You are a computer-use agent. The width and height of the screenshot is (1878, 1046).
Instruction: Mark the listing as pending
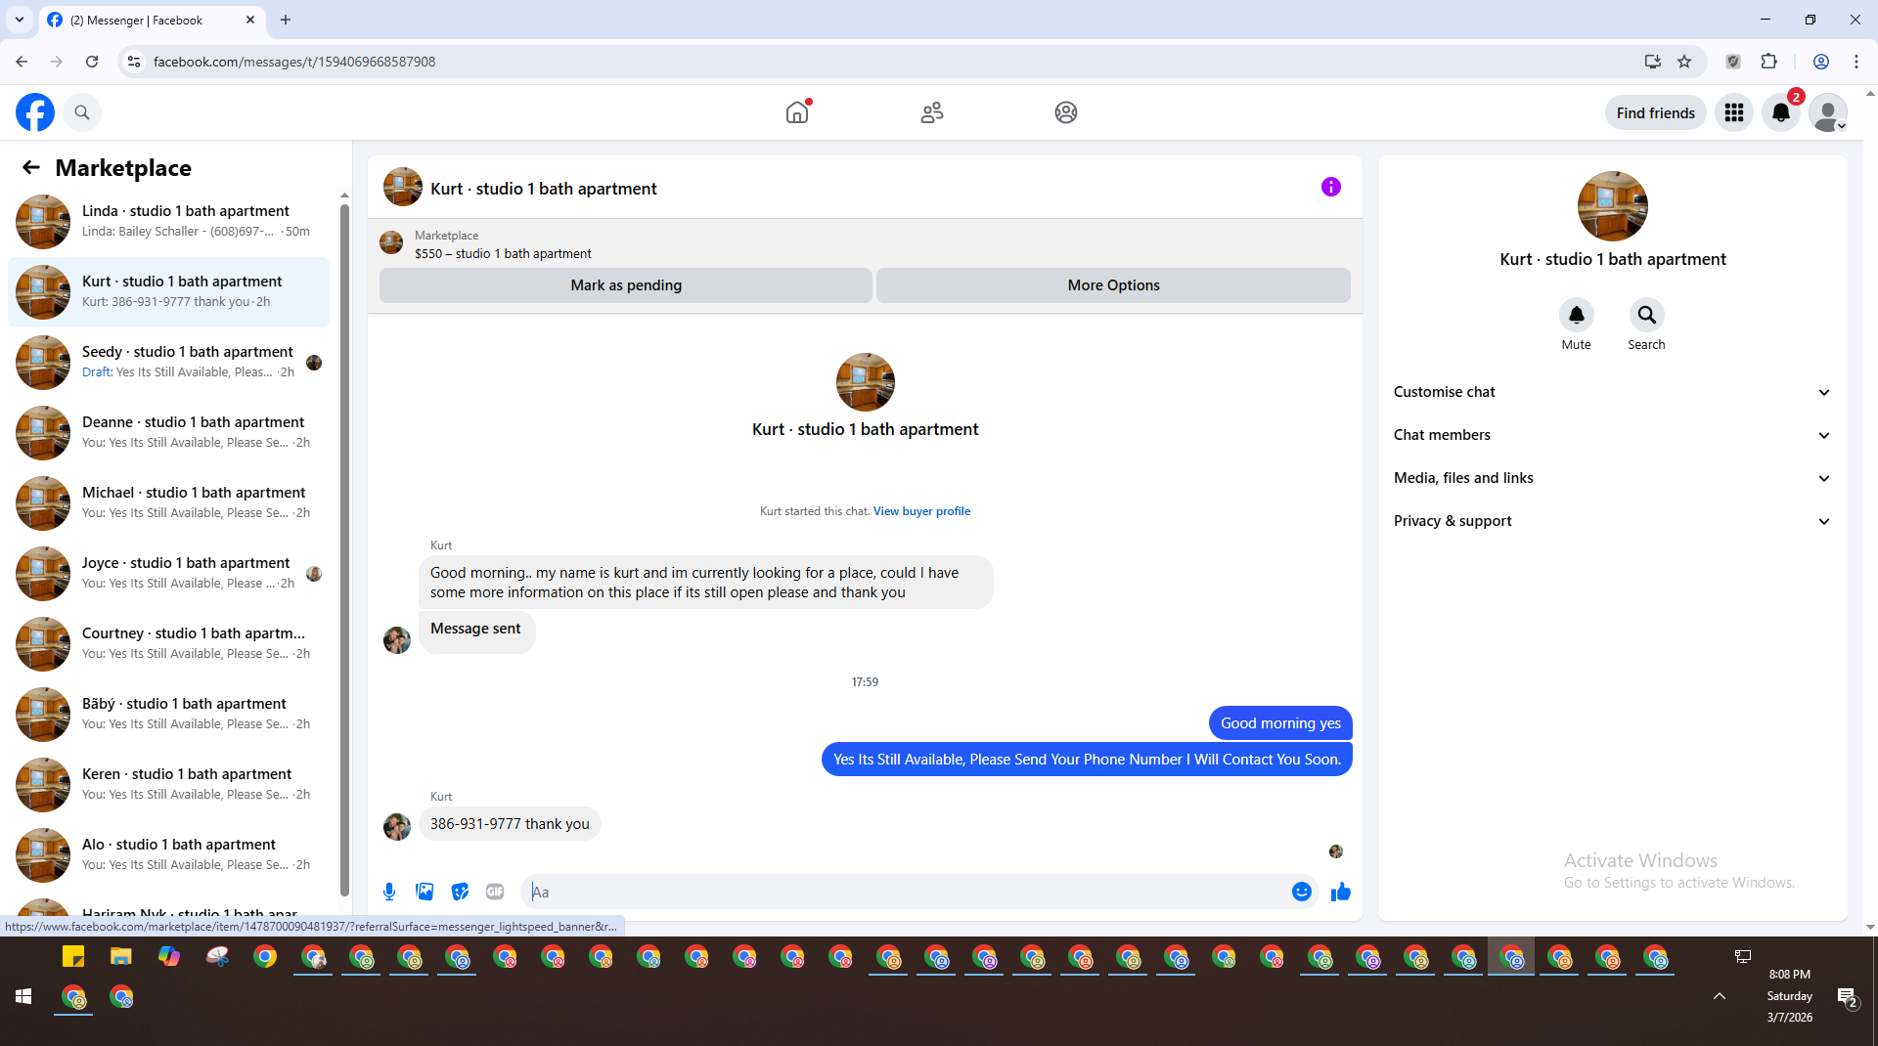626,285
